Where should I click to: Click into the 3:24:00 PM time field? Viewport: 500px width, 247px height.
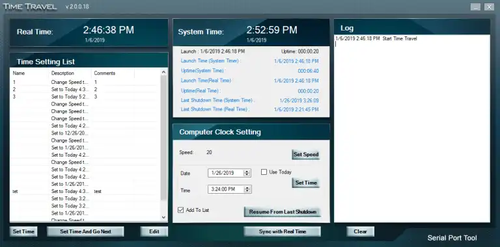tap(226, 189)
